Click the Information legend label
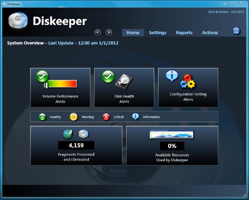 tap(151, 117)
